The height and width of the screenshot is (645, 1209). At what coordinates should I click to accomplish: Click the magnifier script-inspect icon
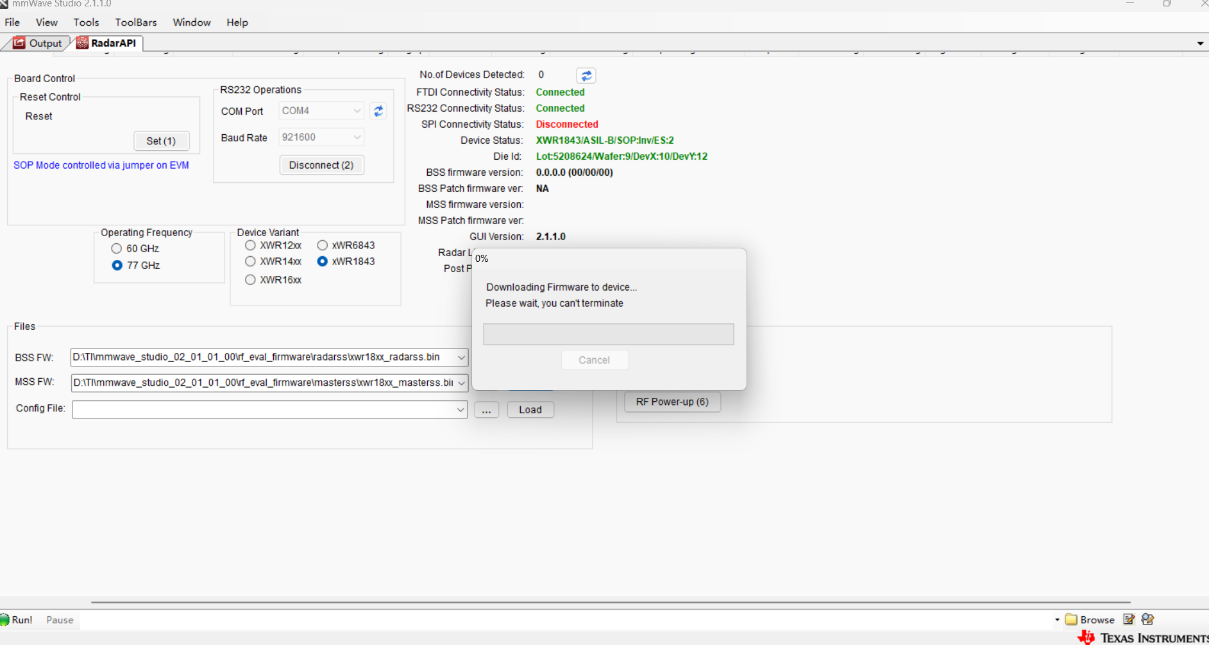1148,619
